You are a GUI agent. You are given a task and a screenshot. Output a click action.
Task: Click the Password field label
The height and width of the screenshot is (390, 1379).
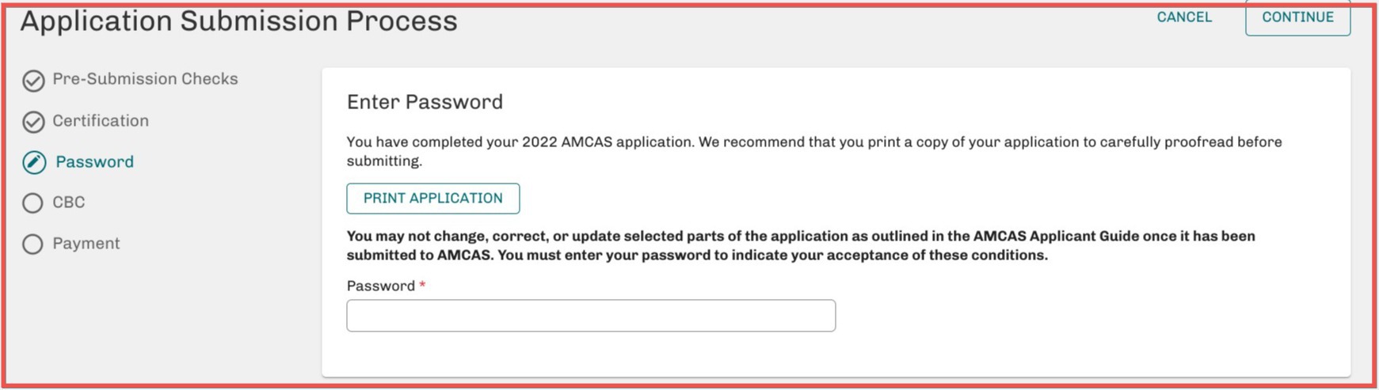pyautogui.click(x=380, y=286)
